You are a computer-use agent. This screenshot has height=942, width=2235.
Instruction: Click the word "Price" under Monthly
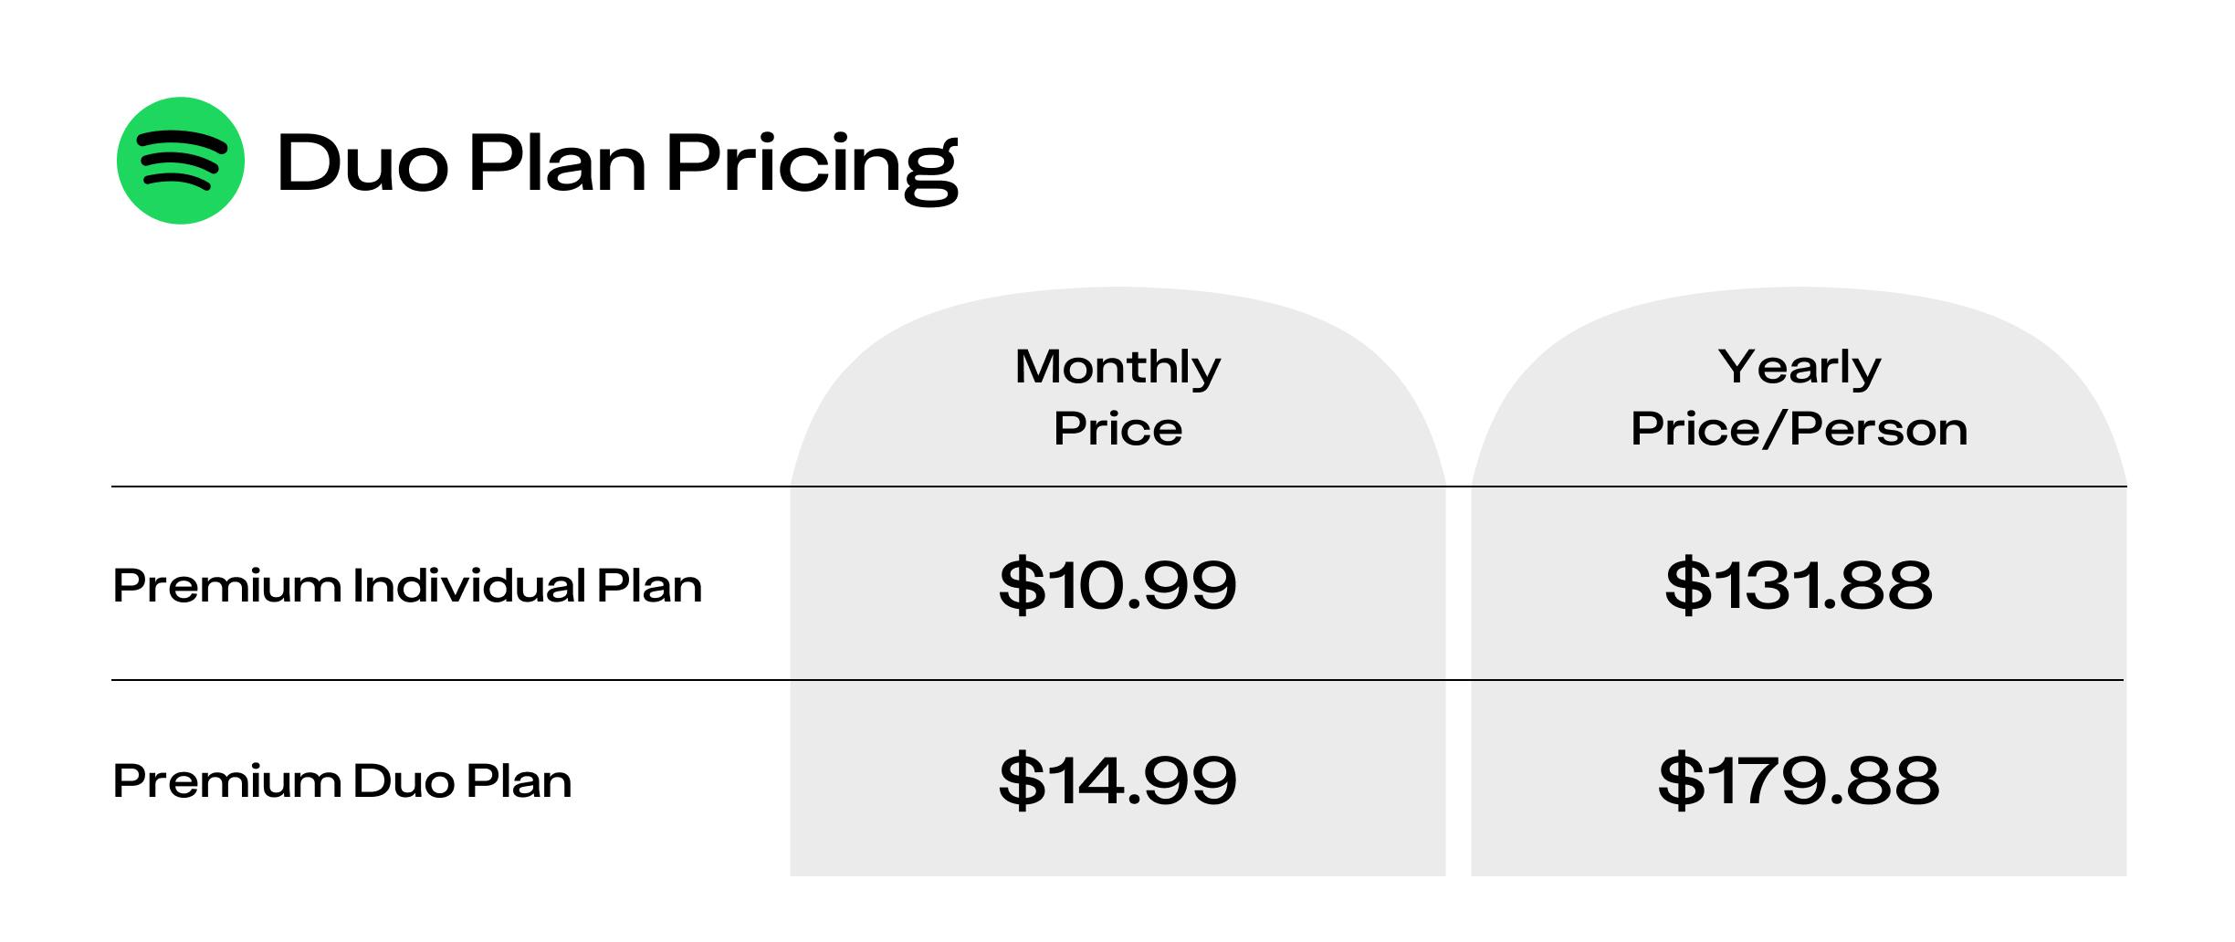point(1117,429)
